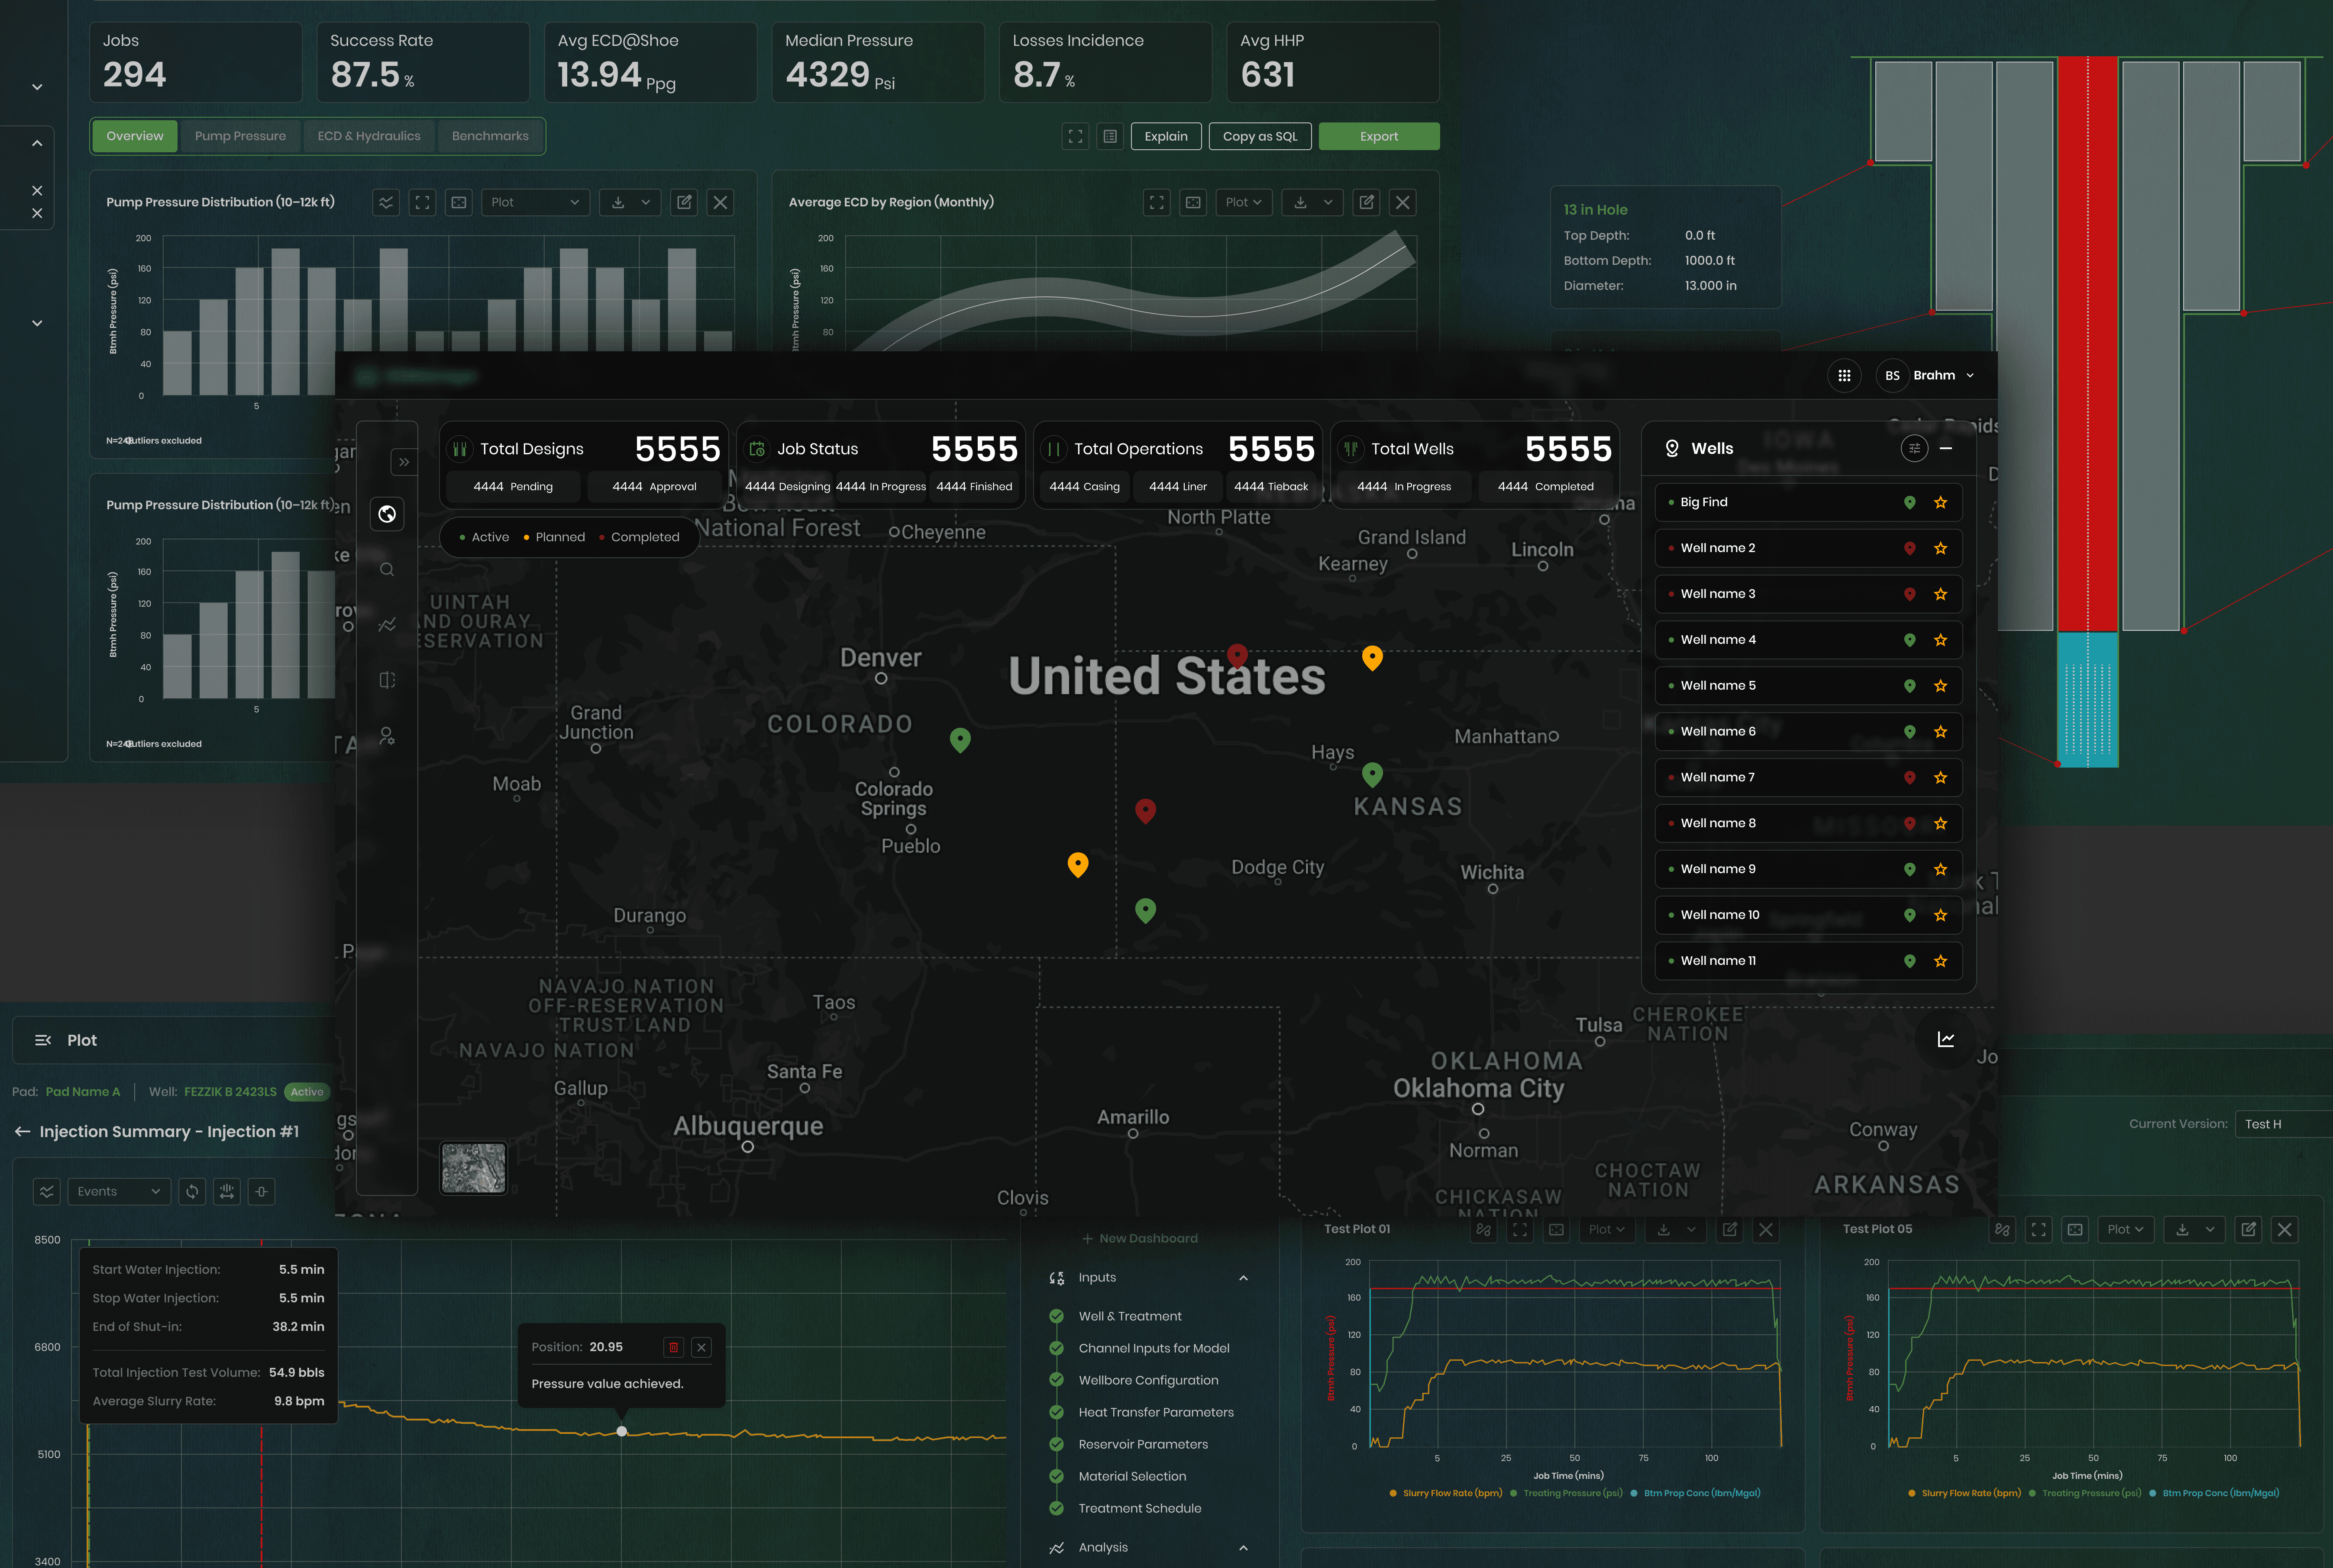Open the Events dropdown in injection plot
The image size is (2333, 1568).
pos(118,1191)
